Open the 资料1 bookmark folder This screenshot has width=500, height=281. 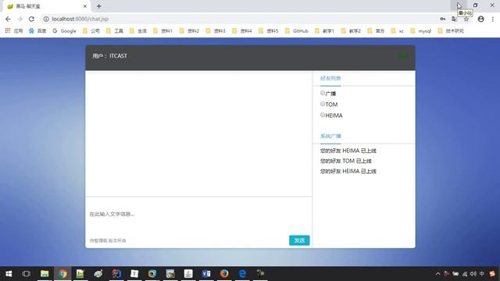[162, 31]
